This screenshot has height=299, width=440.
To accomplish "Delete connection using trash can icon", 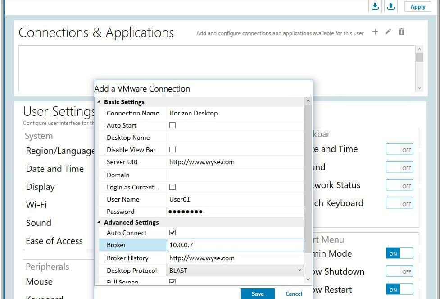I will tap(401, 32).
